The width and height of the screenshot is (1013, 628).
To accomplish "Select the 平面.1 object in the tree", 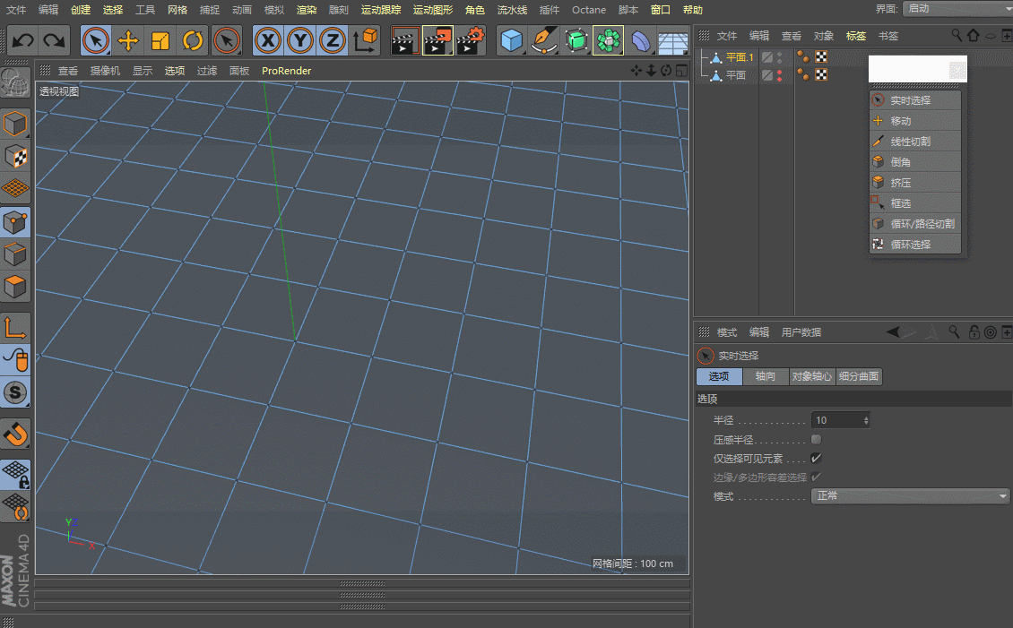I will point(740,57).
